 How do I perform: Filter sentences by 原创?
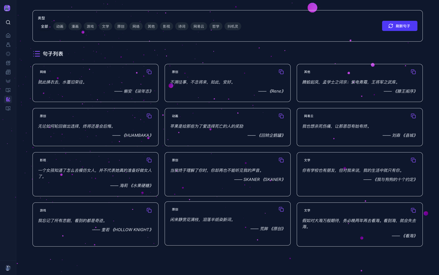(121, 26)
